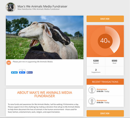The height and width of the screenshot is (118, 130).
Task: Click the top Donate Now button
Action: (105, 19)
